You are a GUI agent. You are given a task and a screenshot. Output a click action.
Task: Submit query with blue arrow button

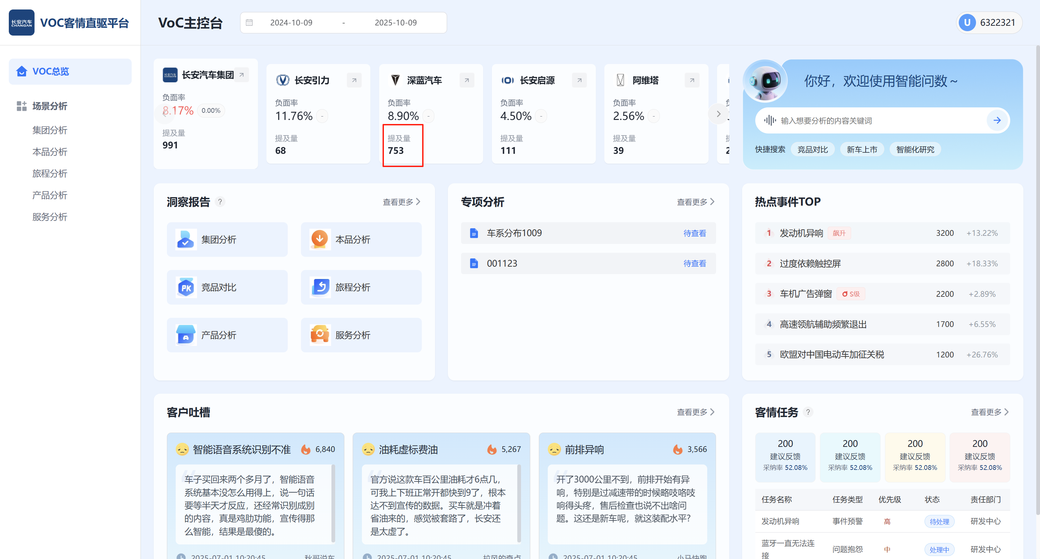997,120
